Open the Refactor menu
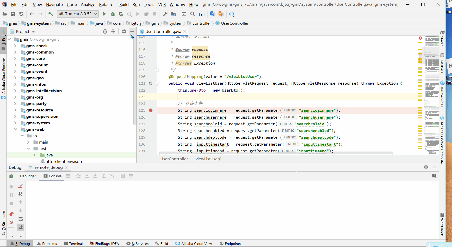 [107, 4]
